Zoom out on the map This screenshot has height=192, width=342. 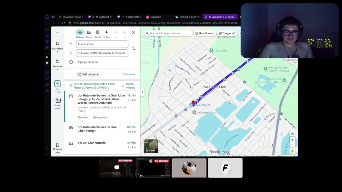(293, 145)
